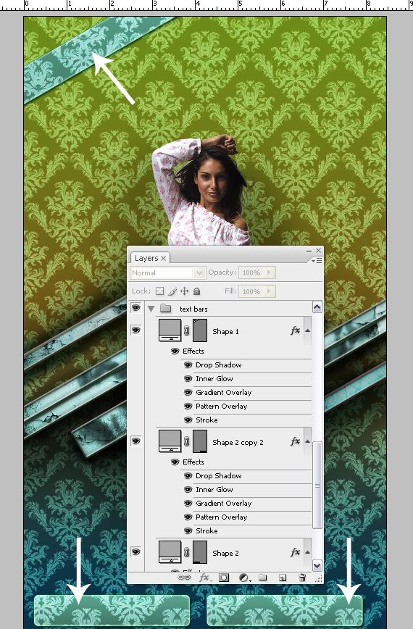Viewport: 413px width, 629px height.
Task: Toggle Shape 2 copy 2 Gradient Overlay visibility
Action: (188, 503)
